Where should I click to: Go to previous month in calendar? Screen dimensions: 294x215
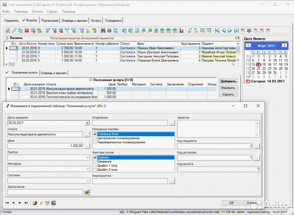pyautogui.click(x=248, y=46)
